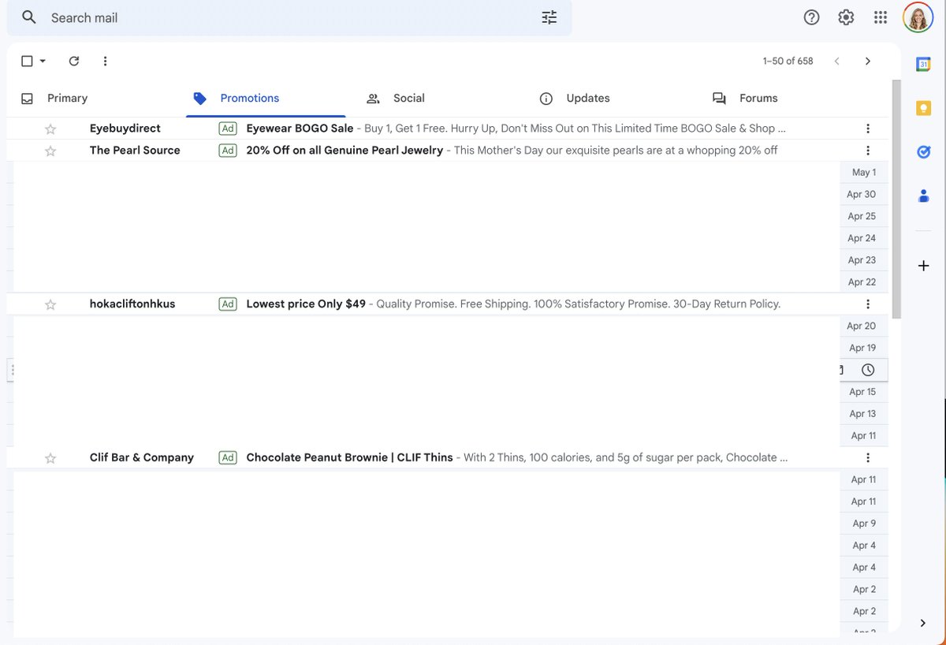
Task: Click the Ad badge on Pearl Source row
Action: [228, 151]
